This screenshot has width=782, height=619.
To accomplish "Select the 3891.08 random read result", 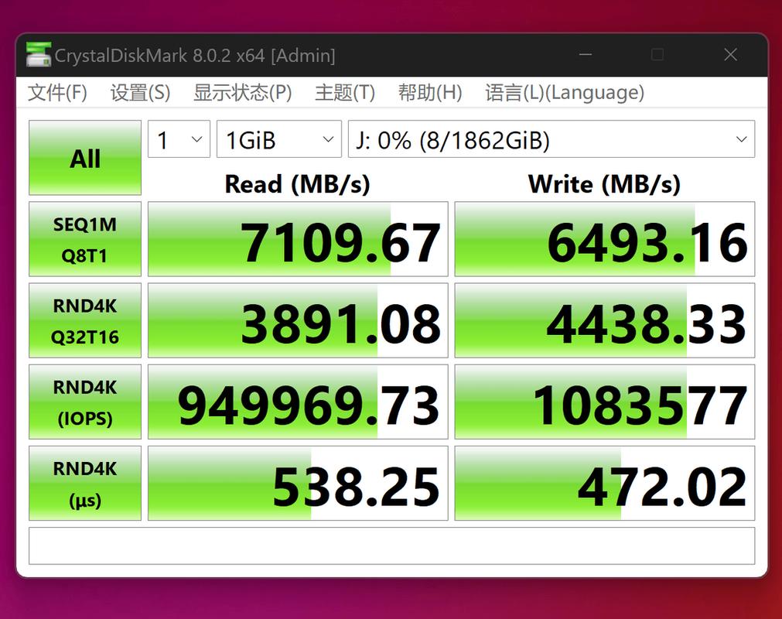I will coord(298,321).
